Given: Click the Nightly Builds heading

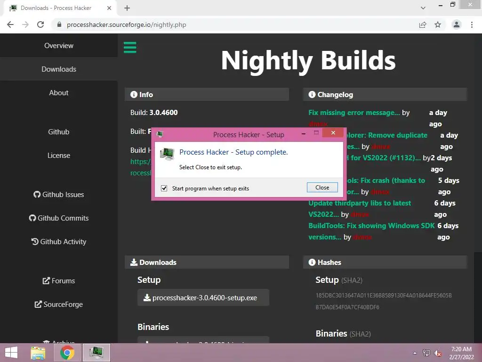Looking at the screenshot, I should point(308,60).
